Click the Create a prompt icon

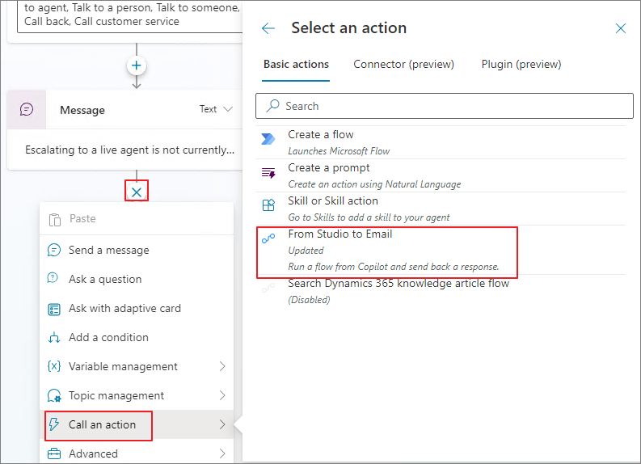click(268, 172)
